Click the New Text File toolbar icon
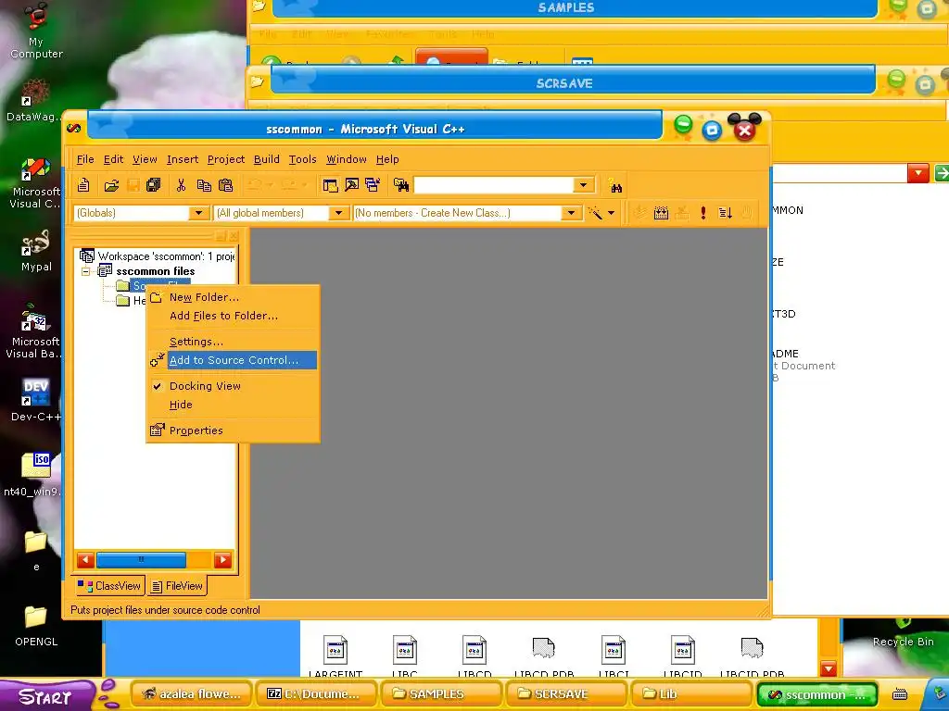This screenshot has height=711, width=949. (x=83, y=185)
